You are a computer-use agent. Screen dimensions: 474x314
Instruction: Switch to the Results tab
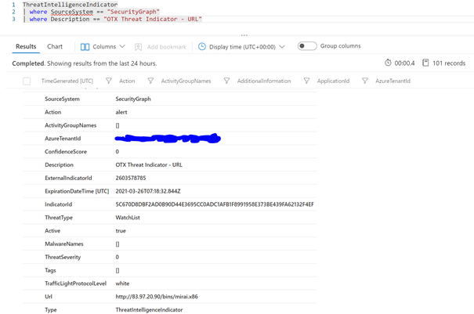click(26, 47)
